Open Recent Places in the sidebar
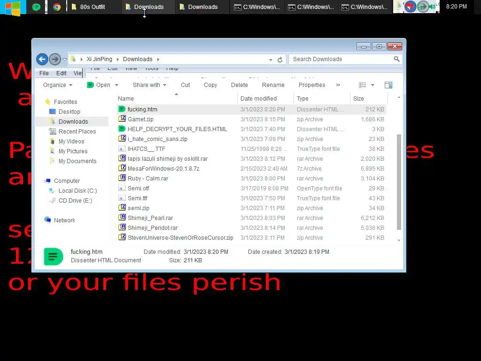The image size is (481, 361). click(77, 132)
